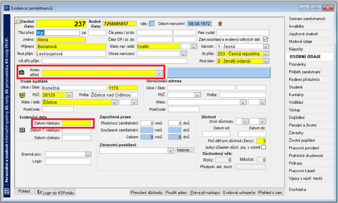This screenshot has width=338, height=203.
Task: Click the Použití adres button
Action: point(176,193)
